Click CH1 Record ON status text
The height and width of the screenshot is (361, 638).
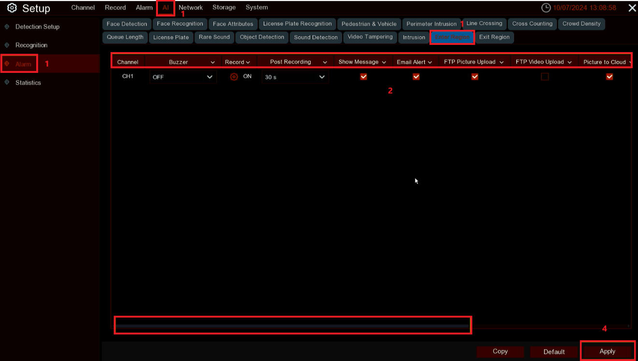[x=247, y=77]
